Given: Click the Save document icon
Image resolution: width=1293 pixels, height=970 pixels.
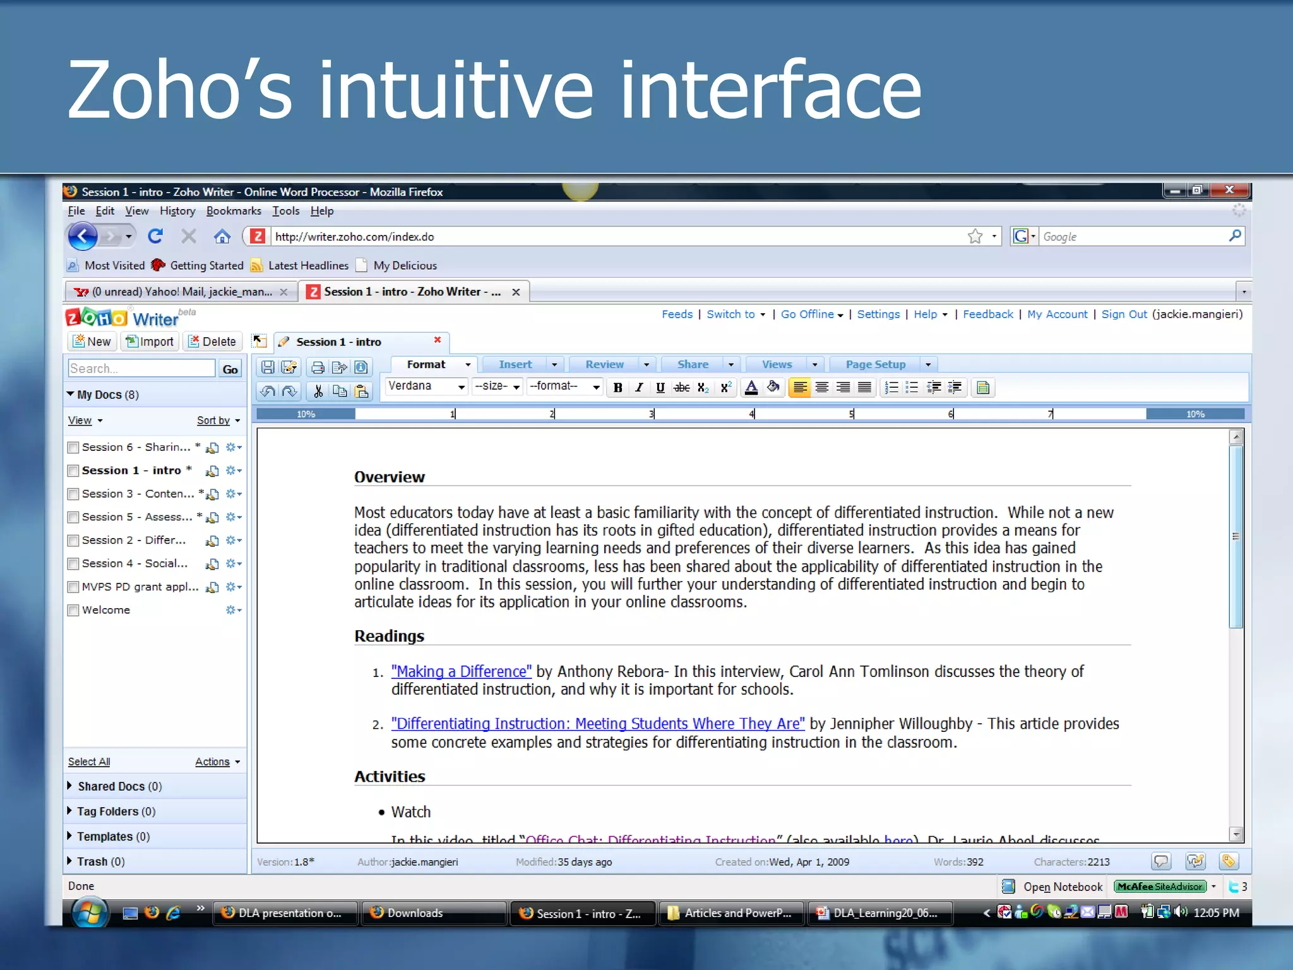Looking at the screenshot, I should [x=268, y=367].
